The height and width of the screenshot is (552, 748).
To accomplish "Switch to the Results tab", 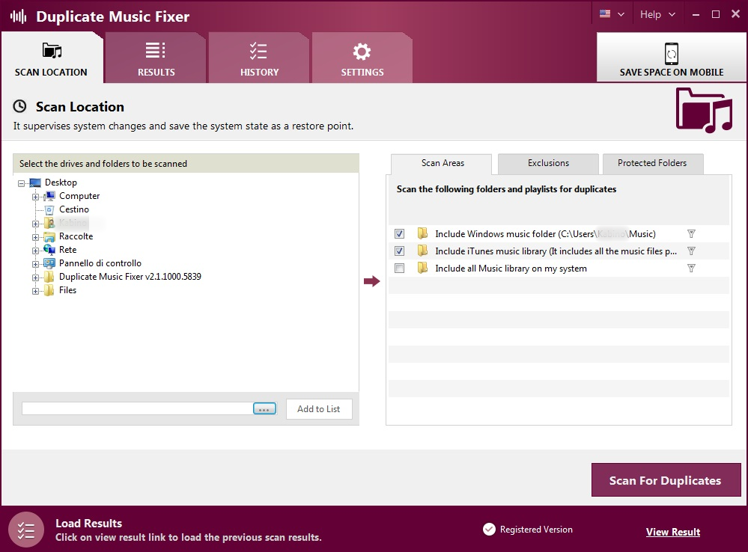I will (156, 58).
